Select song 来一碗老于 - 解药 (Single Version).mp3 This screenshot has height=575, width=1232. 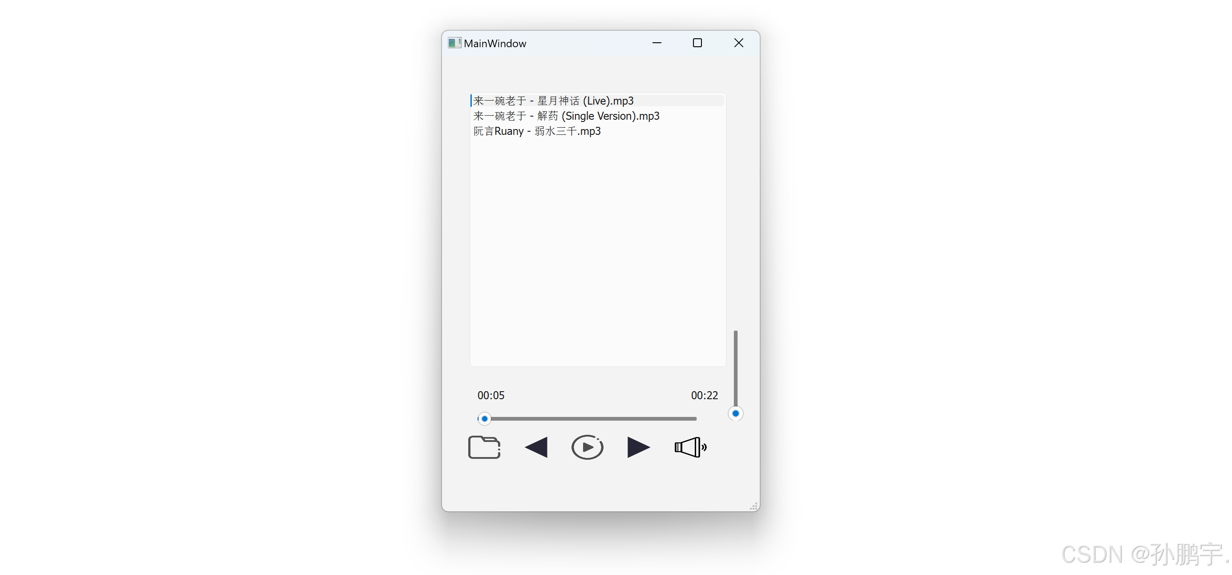[597, 116]
